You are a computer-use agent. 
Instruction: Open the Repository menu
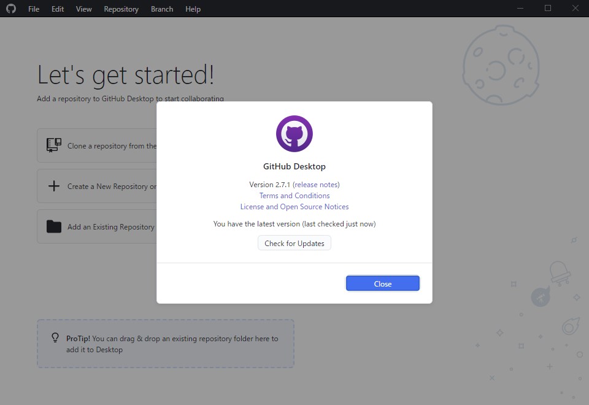(121, 9)
